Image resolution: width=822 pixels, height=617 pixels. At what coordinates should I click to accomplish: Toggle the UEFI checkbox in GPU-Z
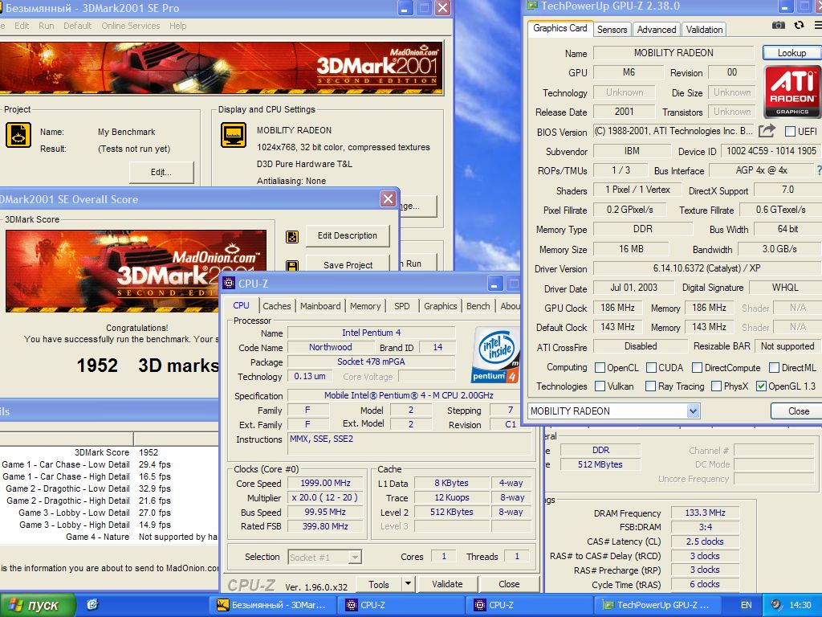tap(790, 131)
